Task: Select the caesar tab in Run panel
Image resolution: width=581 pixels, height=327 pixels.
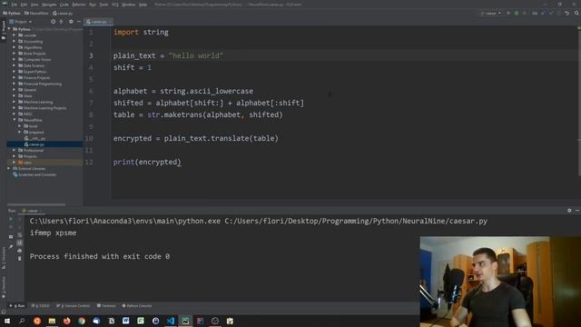Action: [32, 211]
